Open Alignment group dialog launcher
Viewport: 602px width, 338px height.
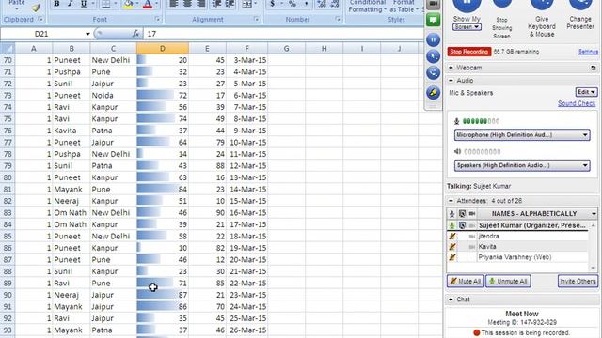[x=257, y=19]
